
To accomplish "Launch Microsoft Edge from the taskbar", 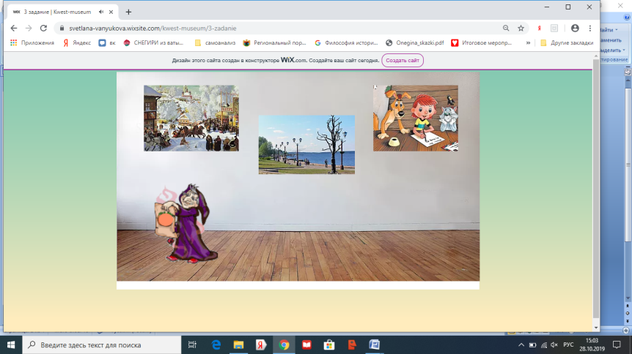I will [216, 344].
